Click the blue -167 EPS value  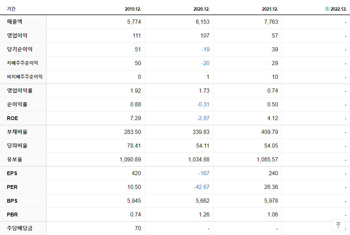tap(204, 173)
